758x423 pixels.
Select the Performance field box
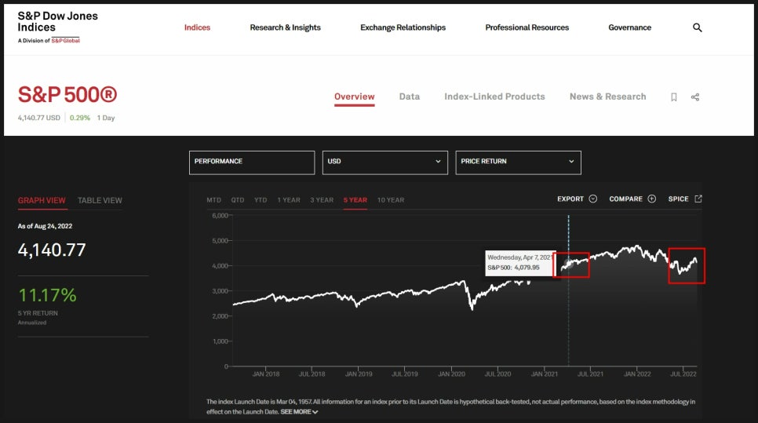252,162
